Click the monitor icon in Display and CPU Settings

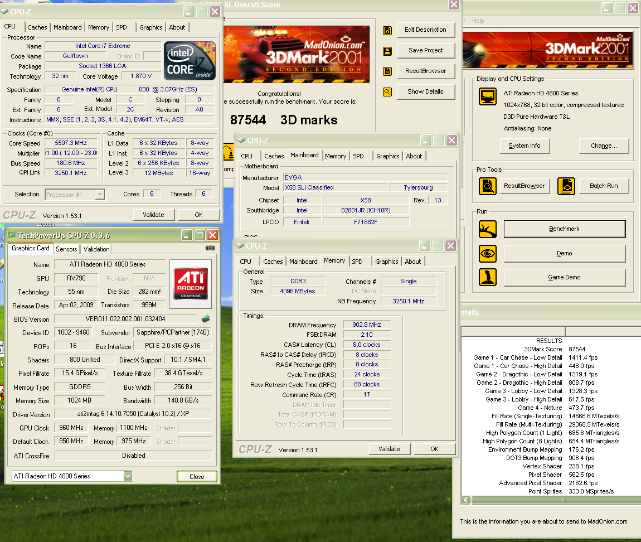pyautogui.click(x=488, y=96)
